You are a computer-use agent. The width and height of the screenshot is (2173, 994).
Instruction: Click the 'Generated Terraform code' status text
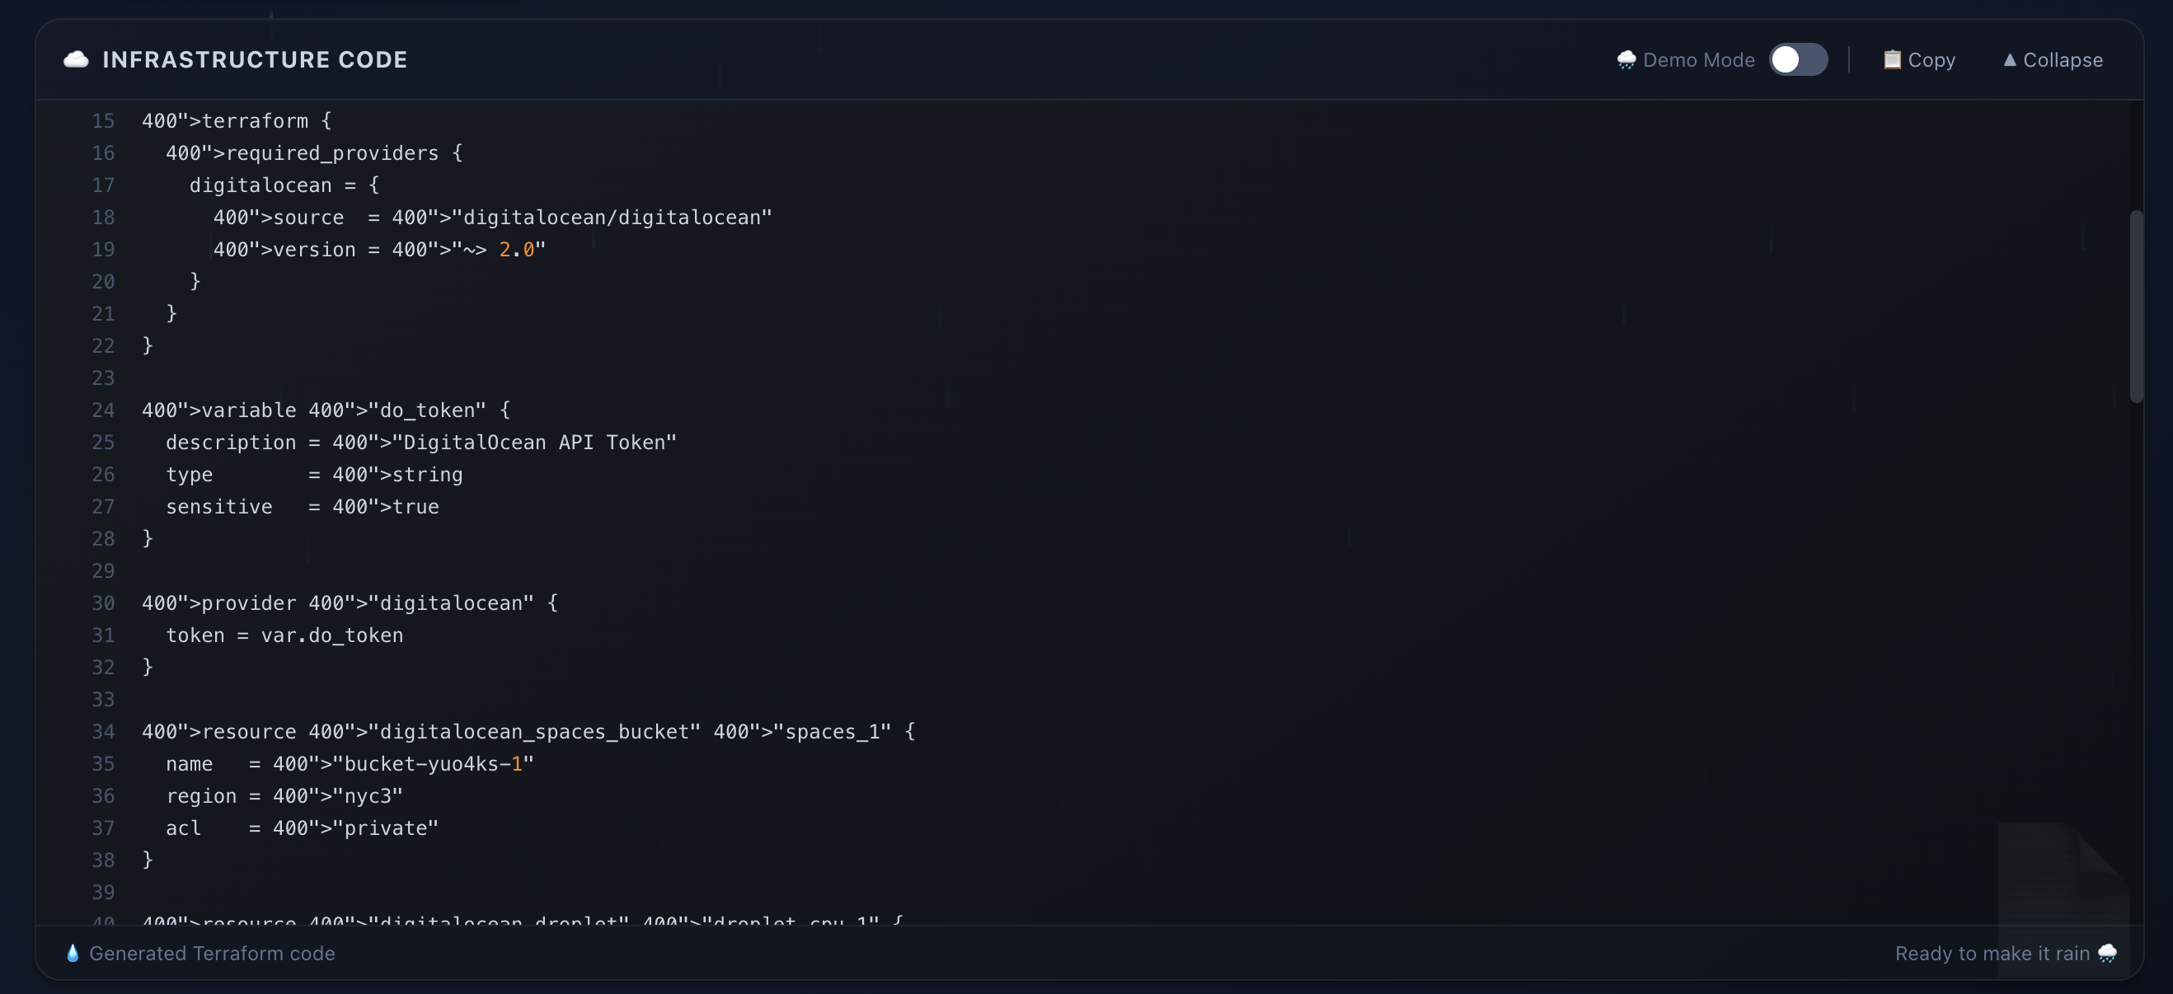click(212, 953)
